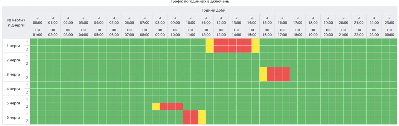399x126 pixels.
Task: Click the 'з 00:00' column header
Action: click(37, 20)
